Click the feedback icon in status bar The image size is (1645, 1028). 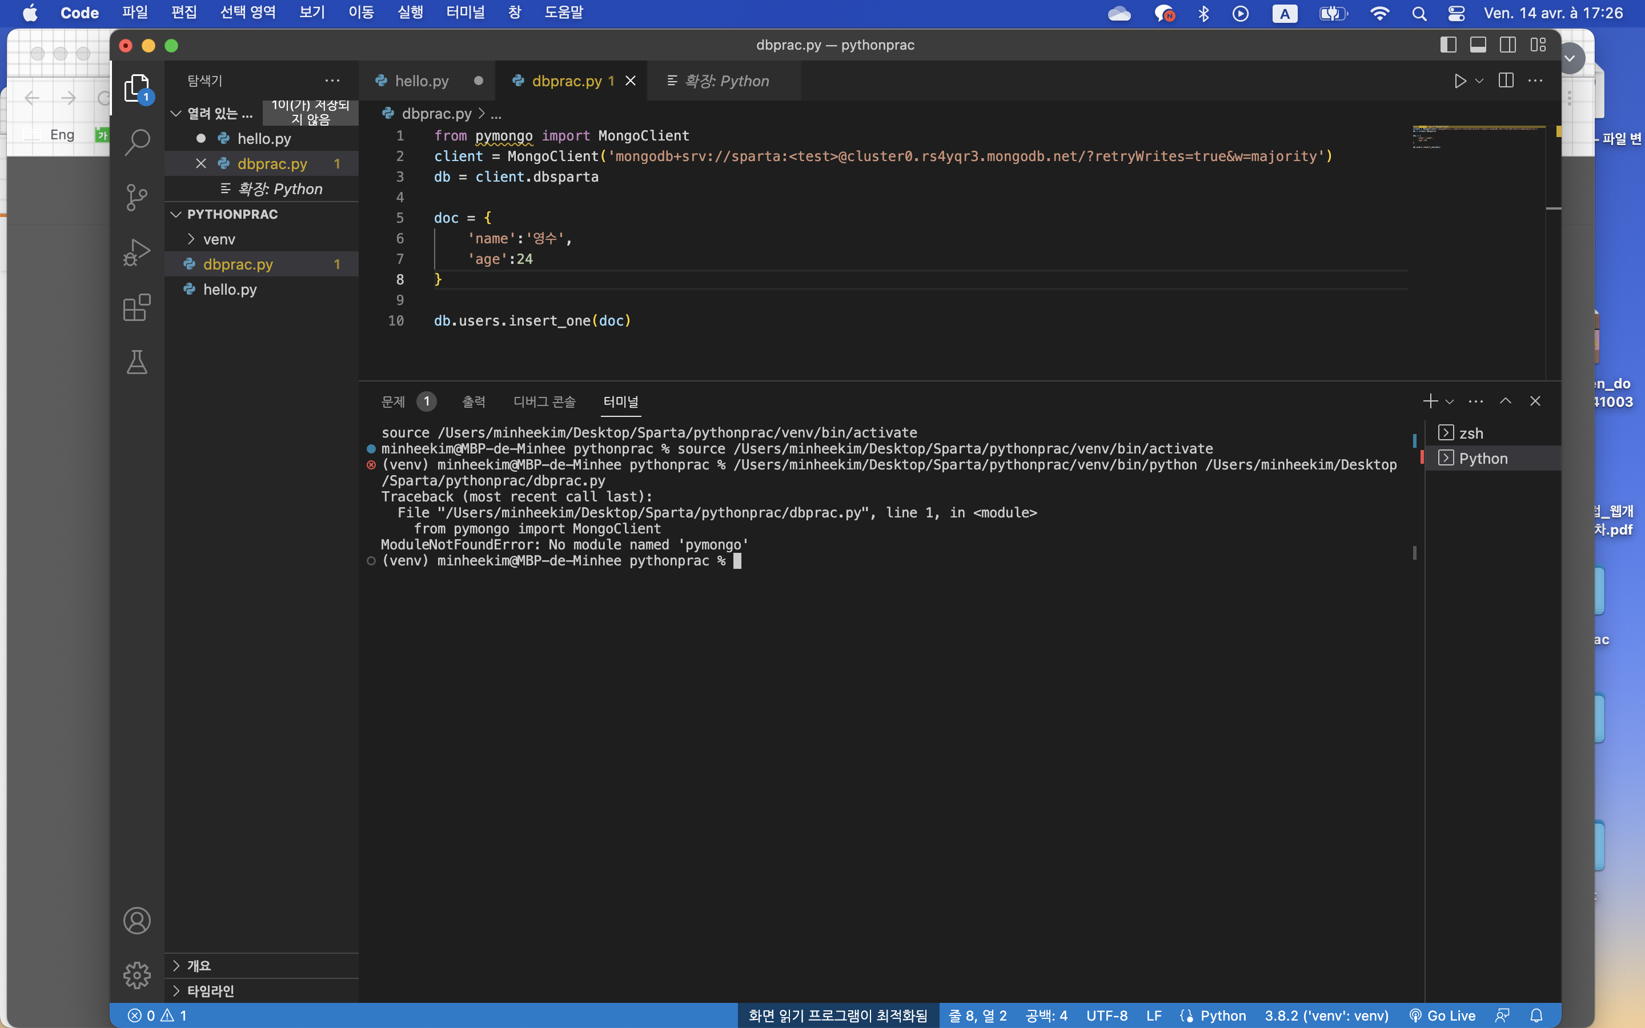1503,1016
